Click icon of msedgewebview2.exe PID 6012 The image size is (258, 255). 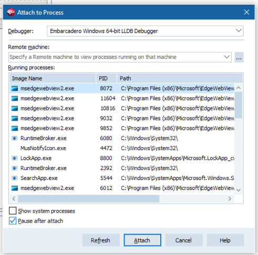15,188
